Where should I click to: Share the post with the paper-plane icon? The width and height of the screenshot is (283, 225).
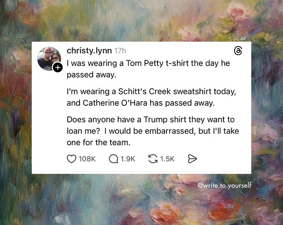pos(192,159)
